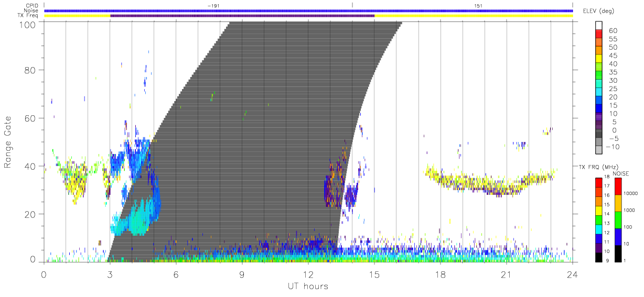Click UT hours tick label 3
Viewport: 644px width, 297px height.
click(x=110, y=274)
